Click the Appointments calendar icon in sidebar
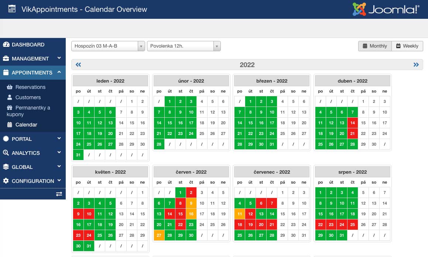Image resolution: width=428 pixels, height=257 pixels. [6, 73]
